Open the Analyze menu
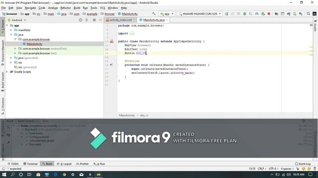This screenshot has height=178, width=318. 53,8
